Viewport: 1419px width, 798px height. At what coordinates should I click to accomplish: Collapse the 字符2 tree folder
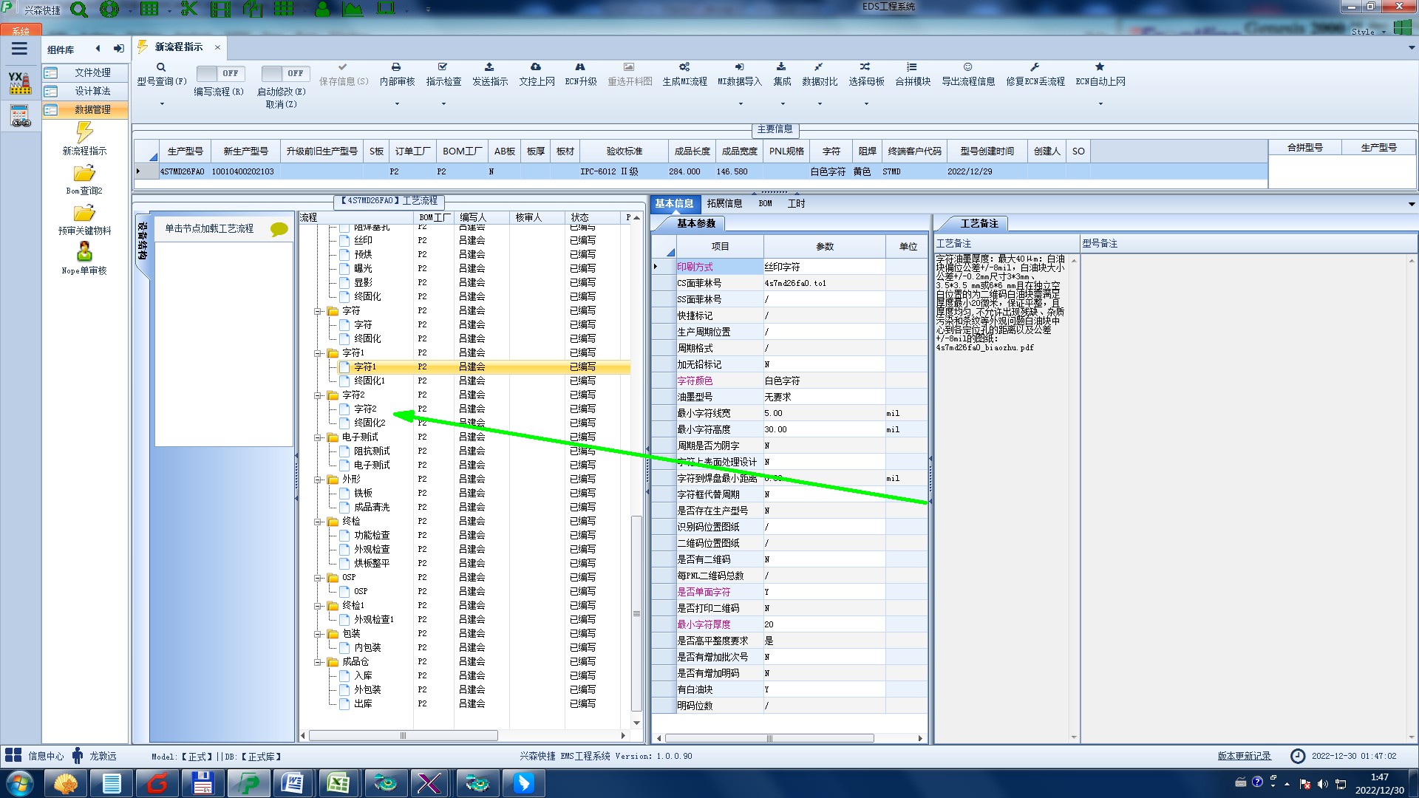click(x=318, y=395)
